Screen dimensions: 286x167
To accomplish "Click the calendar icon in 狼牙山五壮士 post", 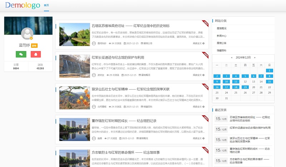I will [125, 107].
